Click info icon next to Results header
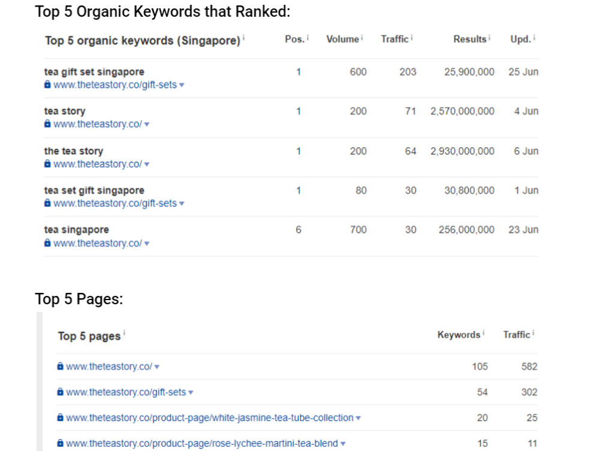This screenshot has width=601, height=451. click(x=489, y=37)
